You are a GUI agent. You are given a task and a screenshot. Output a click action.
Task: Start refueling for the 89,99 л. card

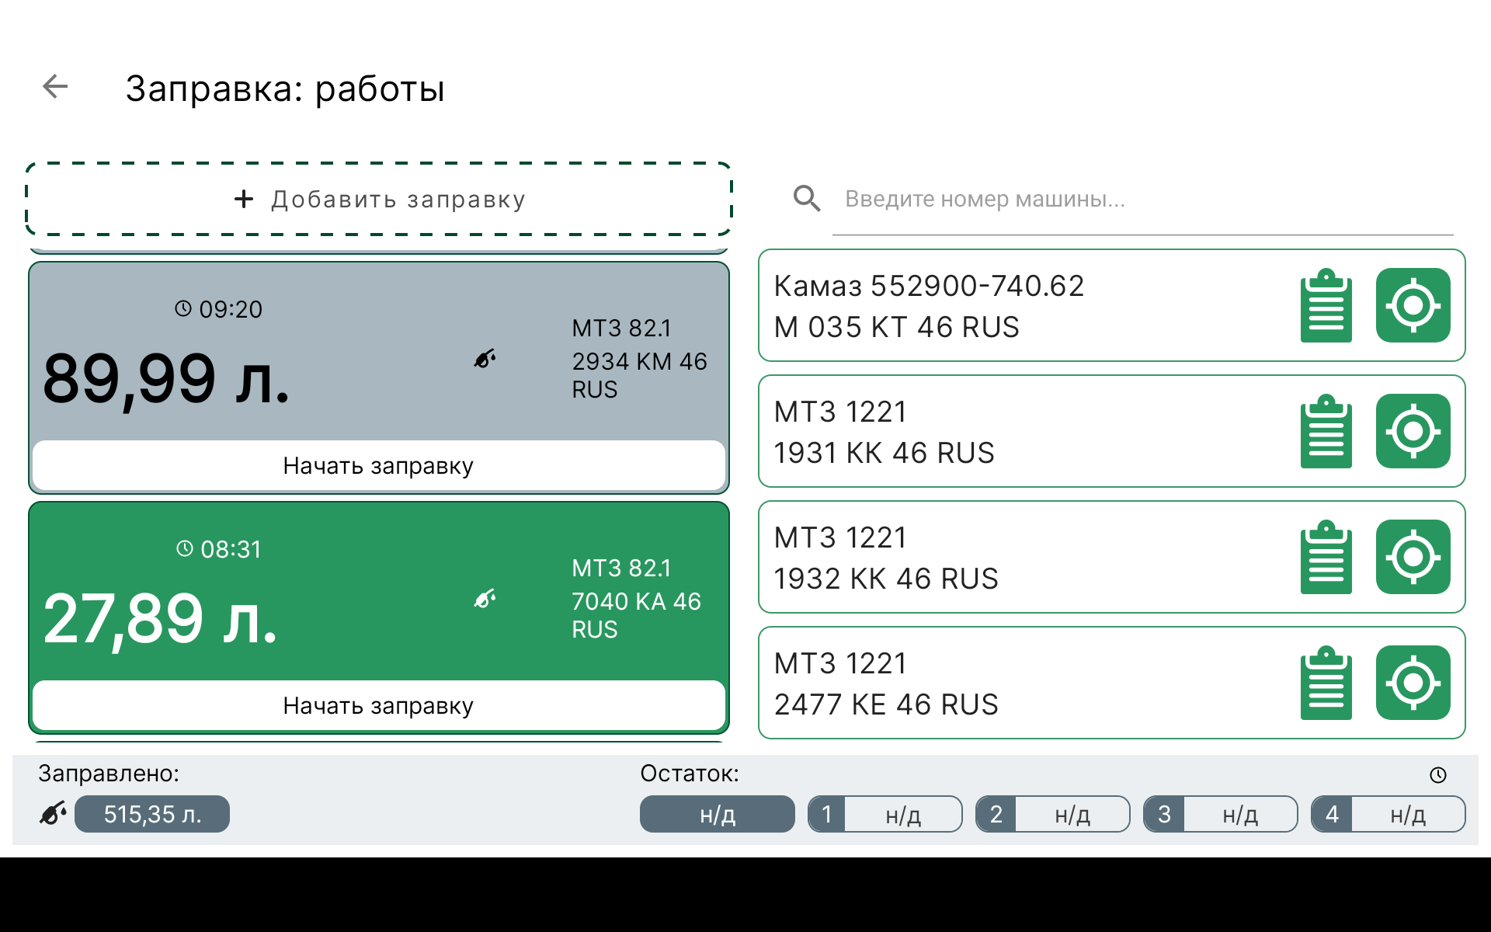coord(379,465)
